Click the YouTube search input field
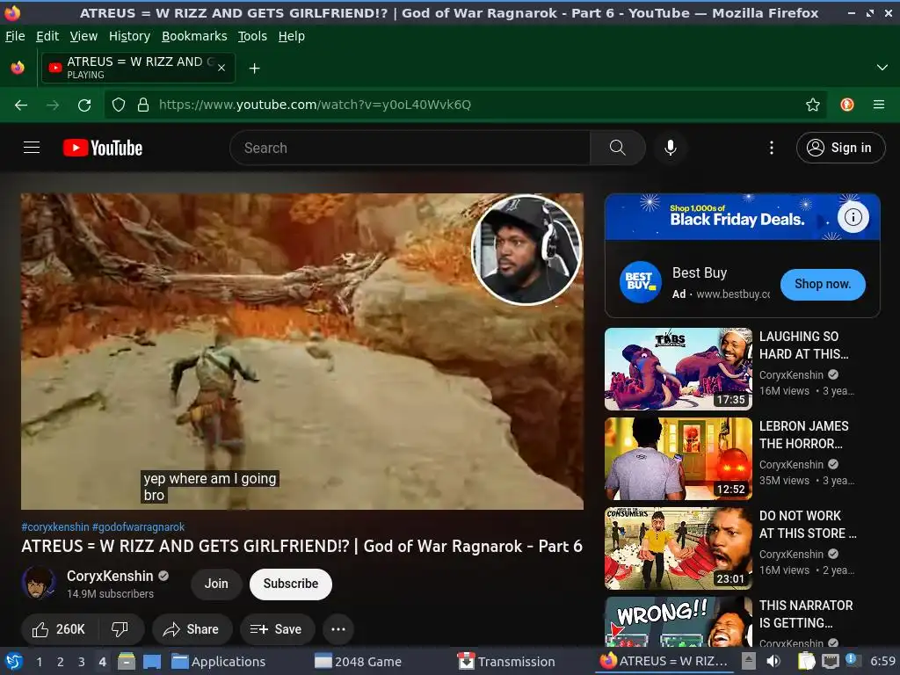 tap(410, 148)
